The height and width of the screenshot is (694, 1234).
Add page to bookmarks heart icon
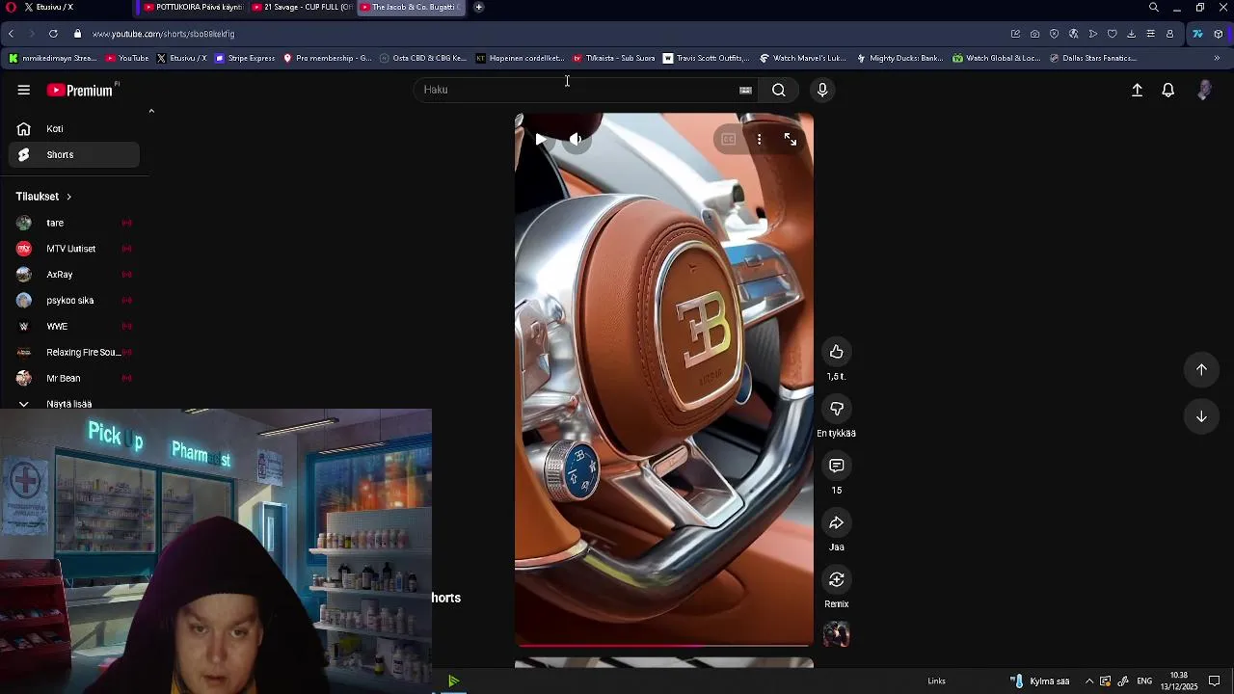click(x=1112, y=34)
